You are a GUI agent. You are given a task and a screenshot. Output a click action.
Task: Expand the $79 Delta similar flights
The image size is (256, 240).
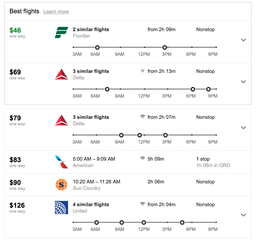pos(244,128)
